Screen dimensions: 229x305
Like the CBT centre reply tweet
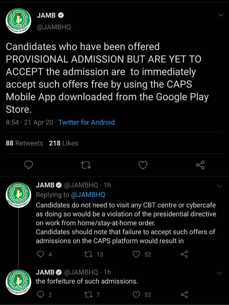(137, 254)
